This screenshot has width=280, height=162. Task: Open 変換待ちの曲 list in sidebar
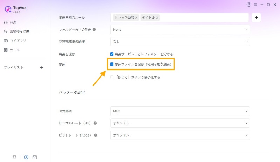tap(20, 31)
